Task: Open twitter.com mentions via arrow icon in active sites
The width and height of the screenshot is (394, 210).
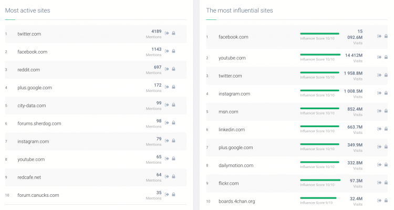Action: (x=167, y=33)
